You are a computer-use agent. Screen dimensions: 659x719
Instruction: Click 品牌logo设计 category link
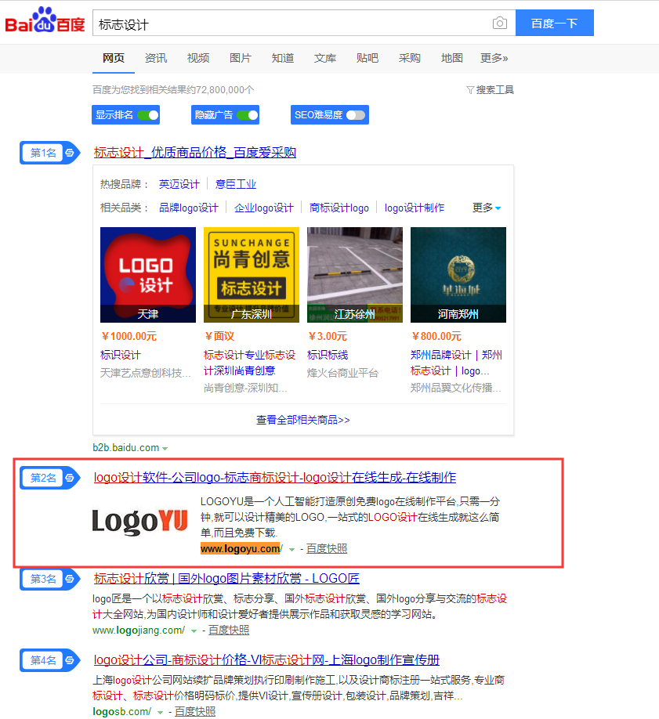tap(189, 208)
